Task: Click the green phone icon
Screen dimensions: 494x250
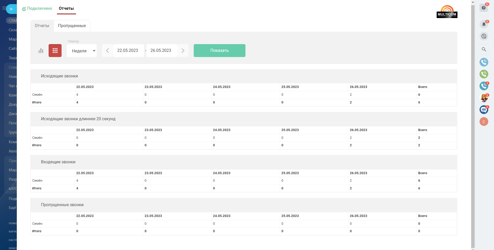Action: point(484,74)
